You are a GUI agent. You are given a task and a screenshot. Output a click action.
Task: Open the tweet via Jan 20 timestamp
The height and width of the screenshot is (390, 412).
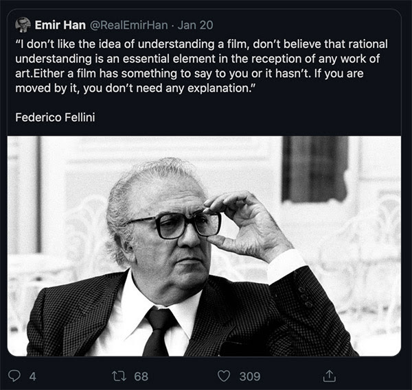point(195,25)
